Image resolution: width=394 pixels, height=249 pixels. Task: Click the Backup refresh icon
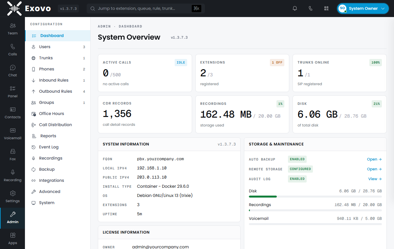pyautogui.click(x=33, y=169)
